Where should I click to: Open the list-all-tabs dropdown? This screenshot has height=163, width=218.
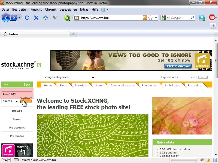click(216, 34)
